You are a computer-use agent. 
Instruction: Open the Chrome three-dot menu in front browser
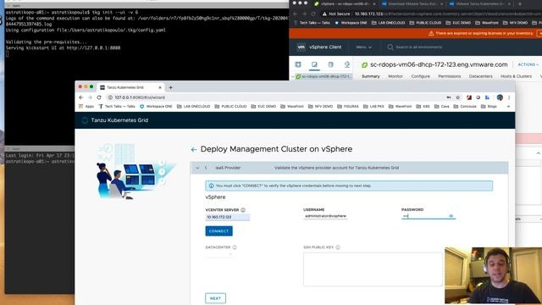coord(509,97)
